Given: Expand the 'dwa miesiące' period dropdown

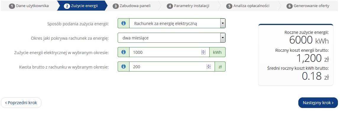Looking at the screenshot, I should (x=171, y=38).
